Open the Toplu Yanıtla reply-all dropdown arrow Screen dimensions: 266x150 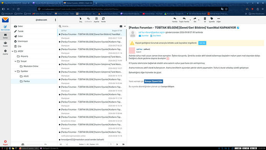click(x=190, y=20)
